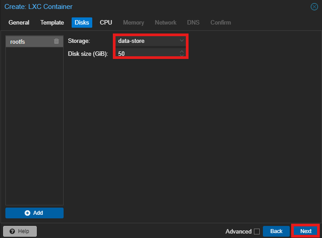This screenshot has height=238, width=322.
Task: Jump to the Confirm tab
Action: click(221, 22)
